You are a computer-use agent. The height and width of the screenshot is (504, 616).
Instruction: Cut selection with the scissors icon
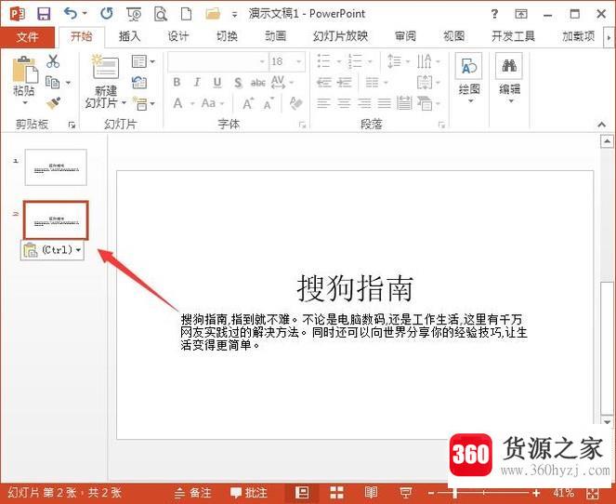point(53,61)
